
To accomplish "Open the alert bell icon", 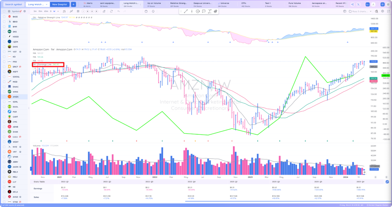I will [x=153, y=11].
